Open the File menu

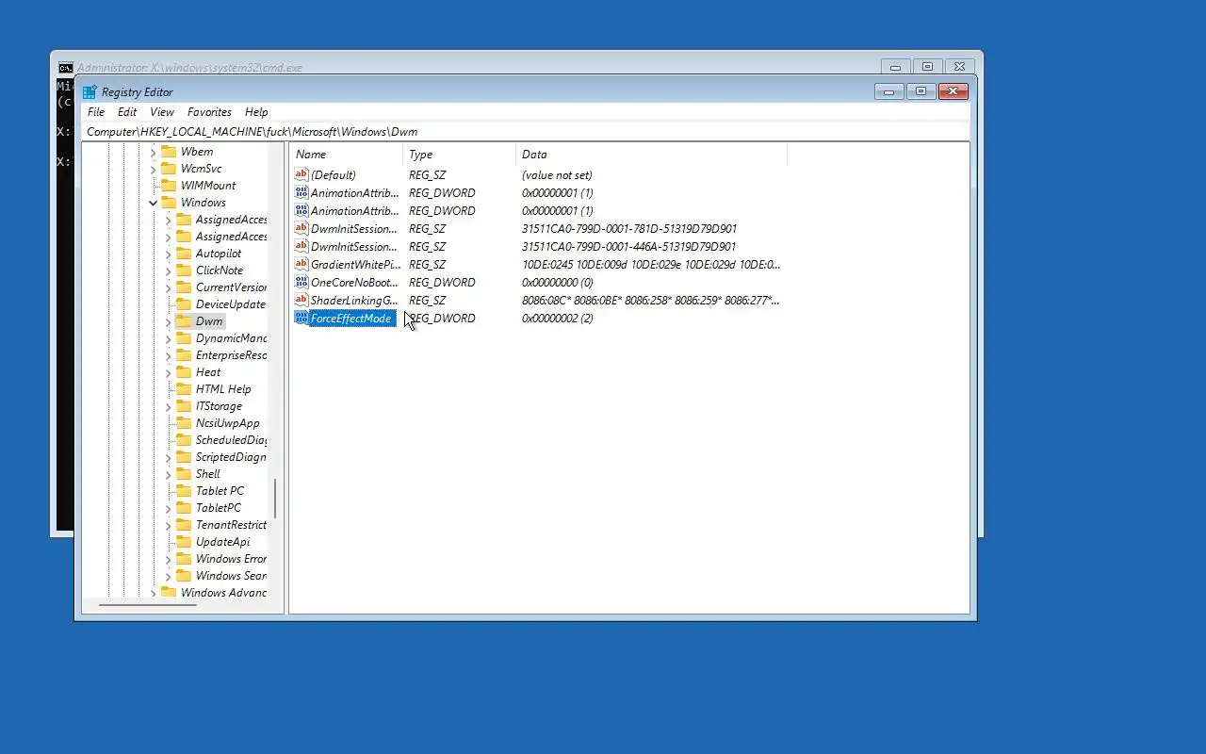pos(96,112)
